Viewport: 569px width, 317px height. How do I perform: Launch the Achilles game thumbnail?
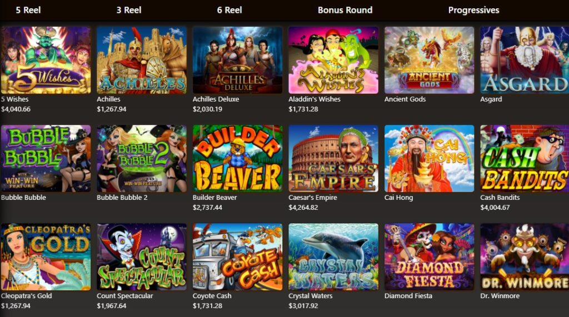142,60
